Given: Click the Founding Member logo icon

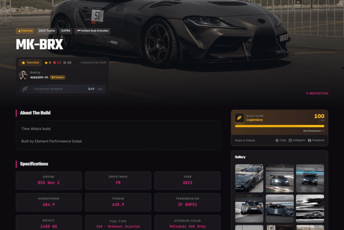Looking at the screenshot, I should click(x=25, y=89).
